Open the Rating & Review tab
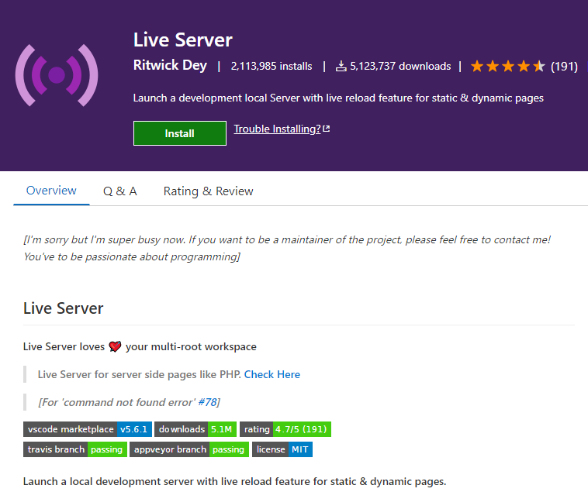Image resolution: width=588 pixels, height=492 pixels. (208, 191)
